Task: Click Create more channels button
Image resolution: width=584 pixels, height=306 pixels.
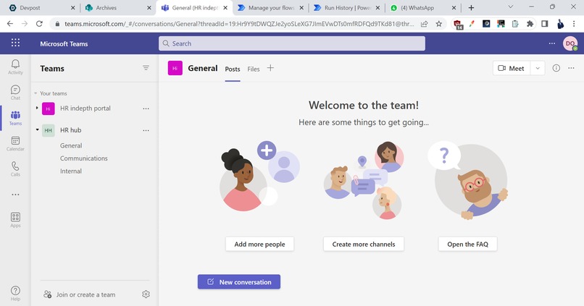Action: (364, 245)
